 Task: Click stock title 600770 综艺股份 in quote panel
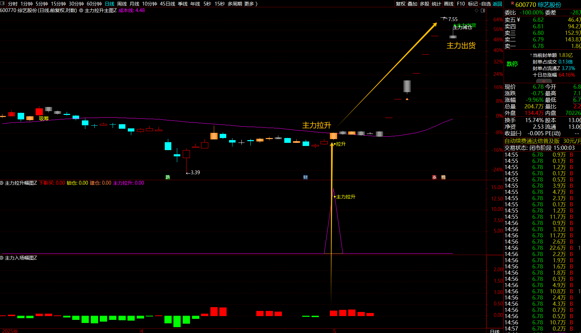tap(538, 5)
